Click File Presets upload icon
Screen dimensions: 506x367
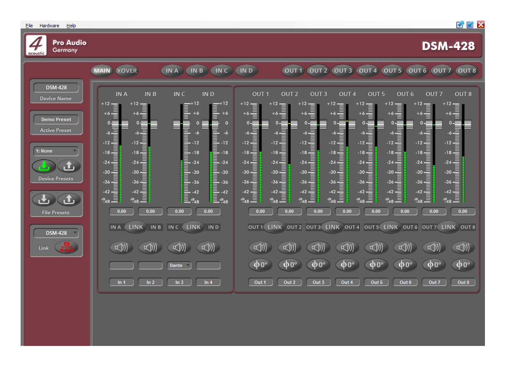coord(69,200)
